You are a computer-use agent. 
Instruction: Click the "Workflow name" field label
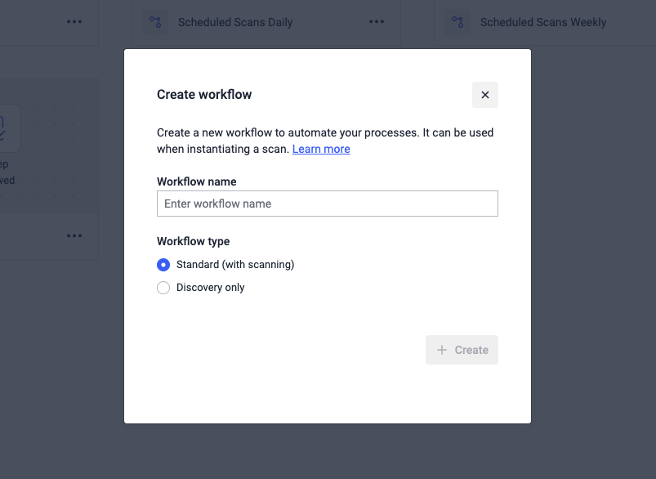[x=197, y=181]
